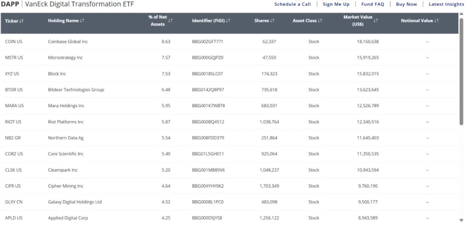The width and height of the screenshot is (466, 226).
Task: Click Core Scientific Inc holding name
Action: (66, 154)
